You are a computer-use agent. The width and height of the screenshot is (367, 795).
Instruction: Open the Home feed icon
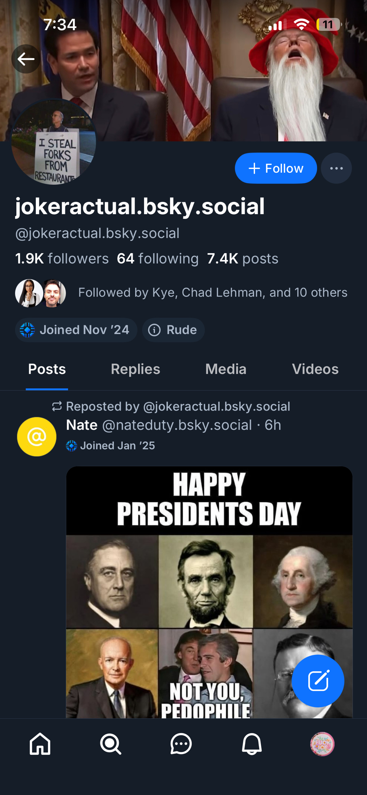click(x=40, y=744)
